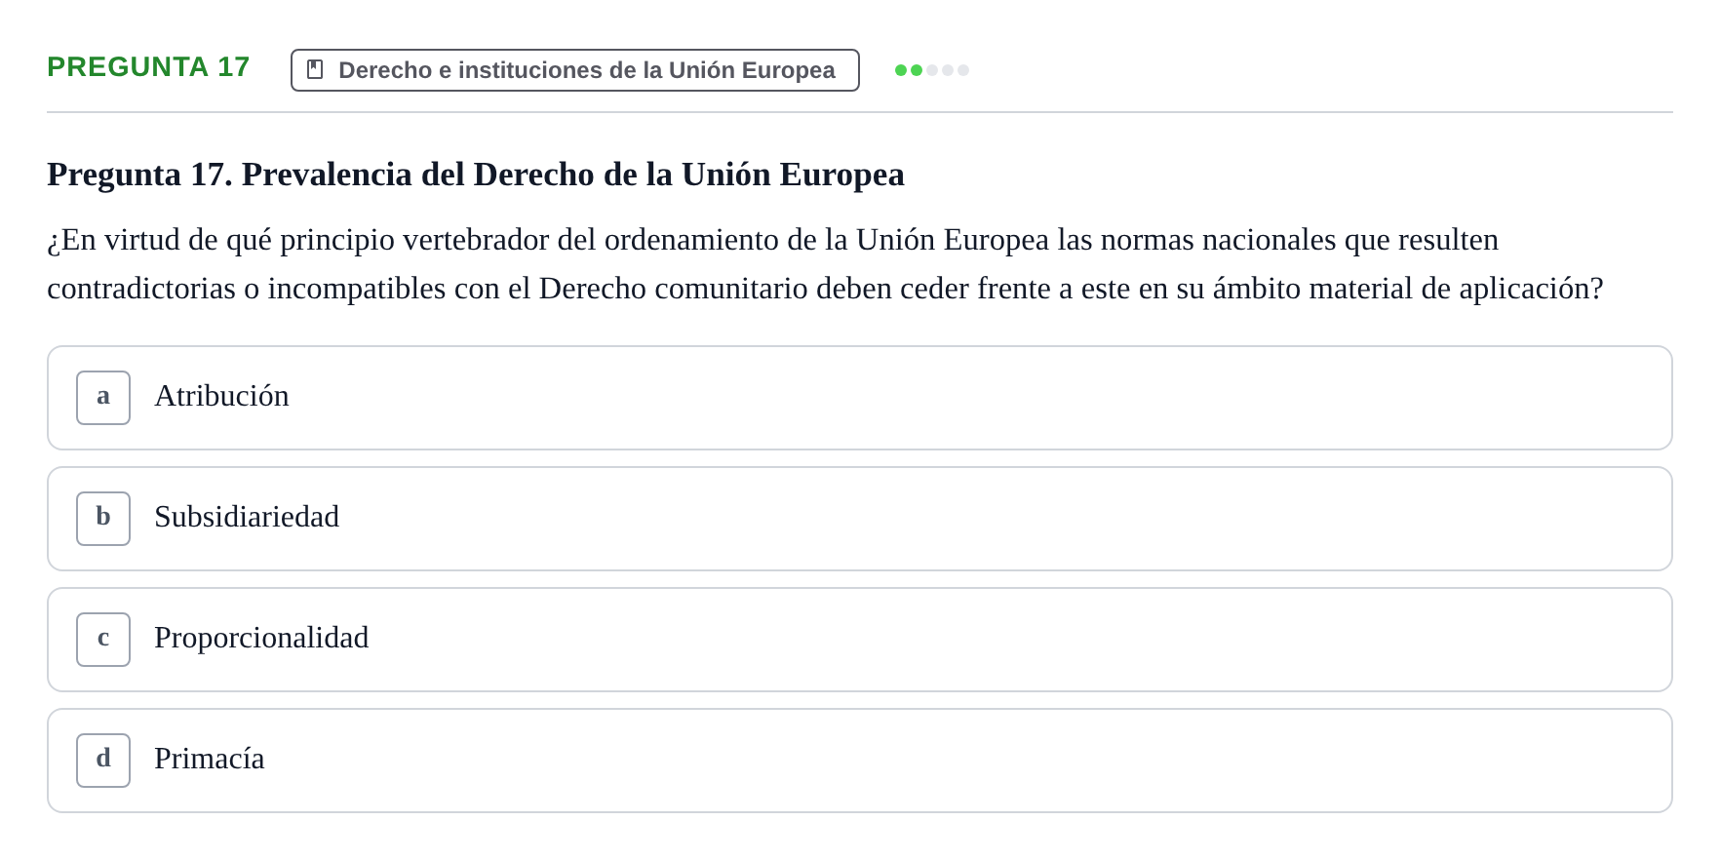Choose answer b, Subsidiariedad
Image resolution: width=1720 pixels, height=860 pixels.
[x=859, y=519]
